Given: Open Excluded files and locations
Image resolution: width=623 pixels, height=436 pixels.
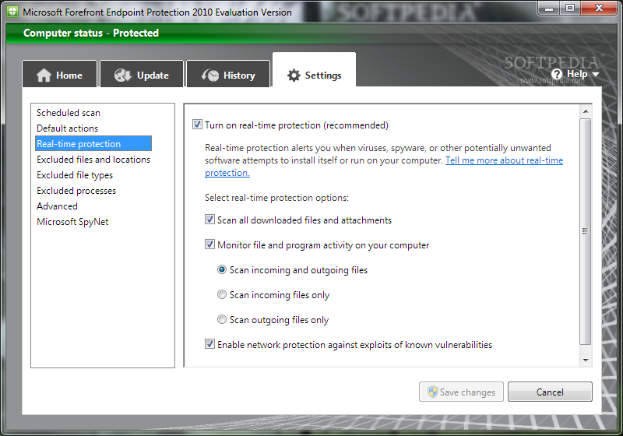Looking at the screenshot, I should coord(93,160).
